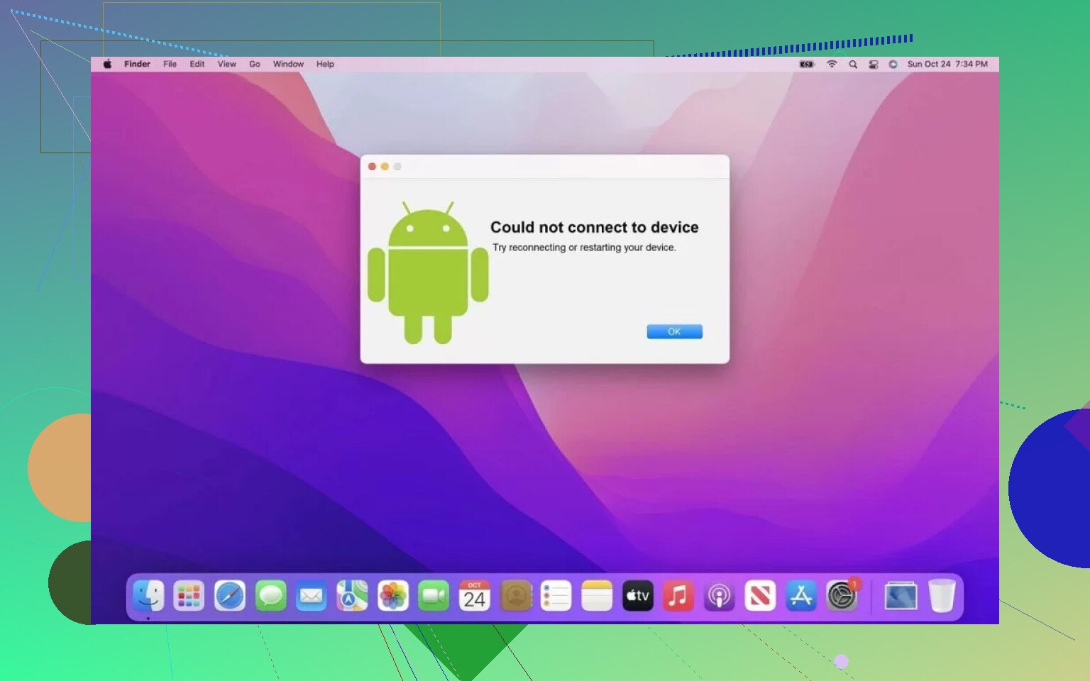Open the Wi-Fi menu
The height and width of the screenshot is (681, 1090).
point(832,64)
